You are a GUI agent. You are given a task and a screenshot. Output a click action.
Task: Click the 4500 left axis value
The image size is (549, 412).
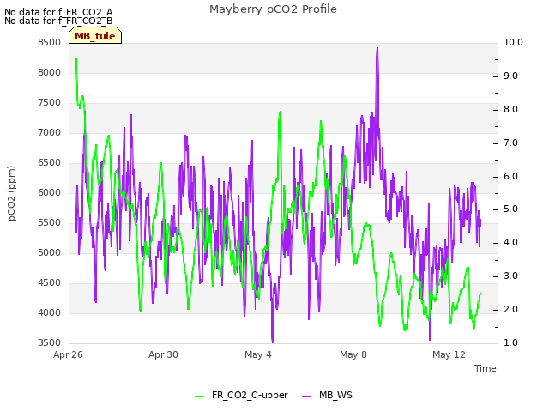tap(50, 282)
